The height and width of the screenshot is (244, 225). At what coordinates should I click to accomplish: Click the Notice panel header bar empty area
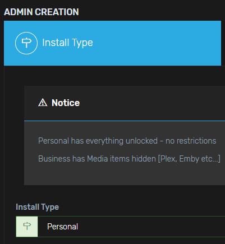point(150,103)
